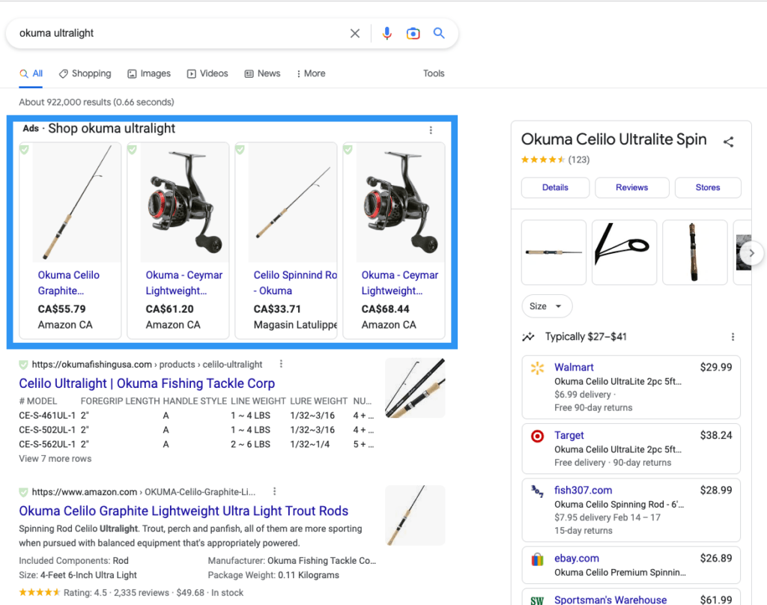Click the CE-S-502UL-1 model cell
Screen dimensions: 767x605
47,430
